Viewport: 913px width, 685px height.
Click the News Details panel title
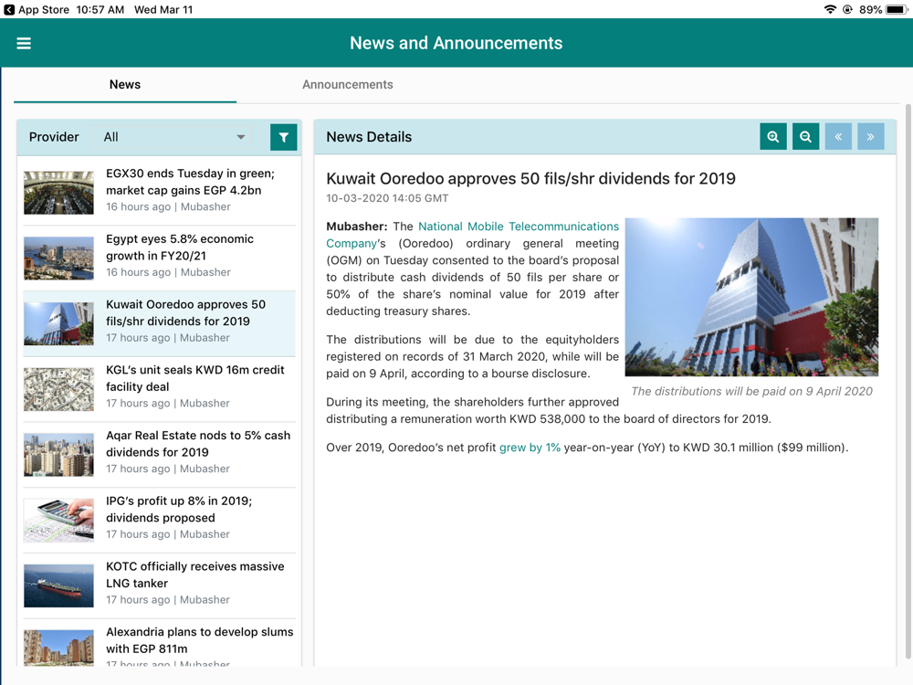(369, 137)
